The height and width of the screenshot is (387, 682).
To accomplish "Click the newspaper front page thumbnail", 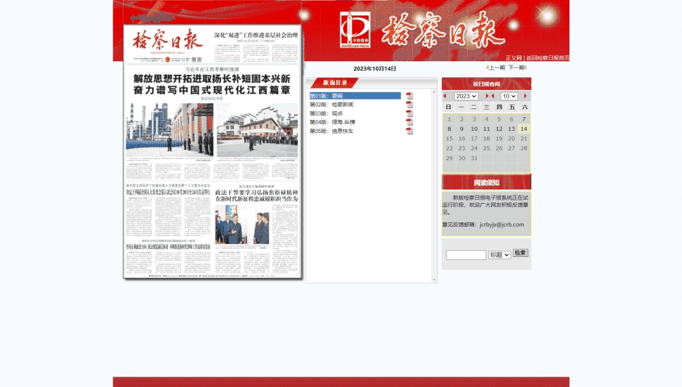I will click(212, 151).
